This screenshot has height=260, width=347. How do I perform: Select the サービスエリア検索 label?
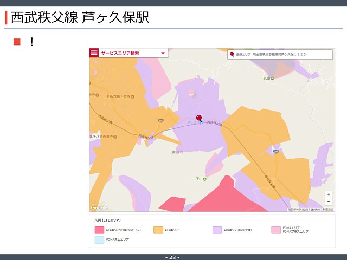[x=120, y=53]
